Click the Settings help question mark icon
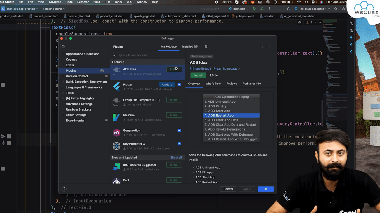380x213 pixels. click(x=64, y=189)
